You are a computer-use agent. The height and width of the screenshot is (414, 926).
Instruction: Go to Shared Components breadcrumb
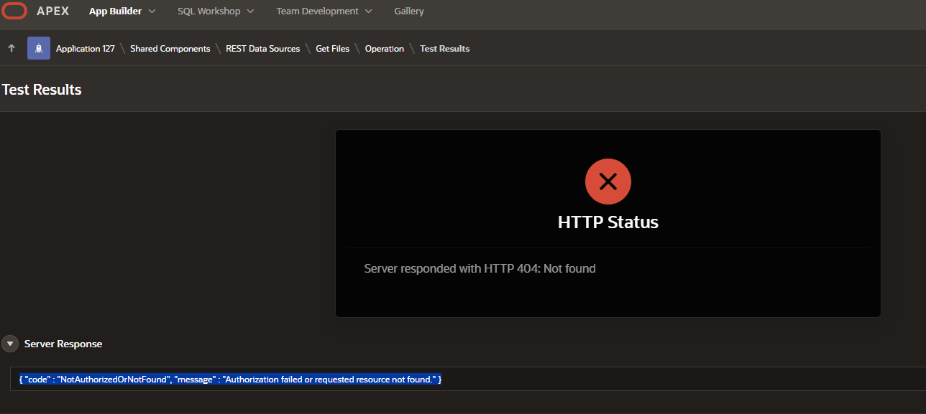click(x=170, y=49)
